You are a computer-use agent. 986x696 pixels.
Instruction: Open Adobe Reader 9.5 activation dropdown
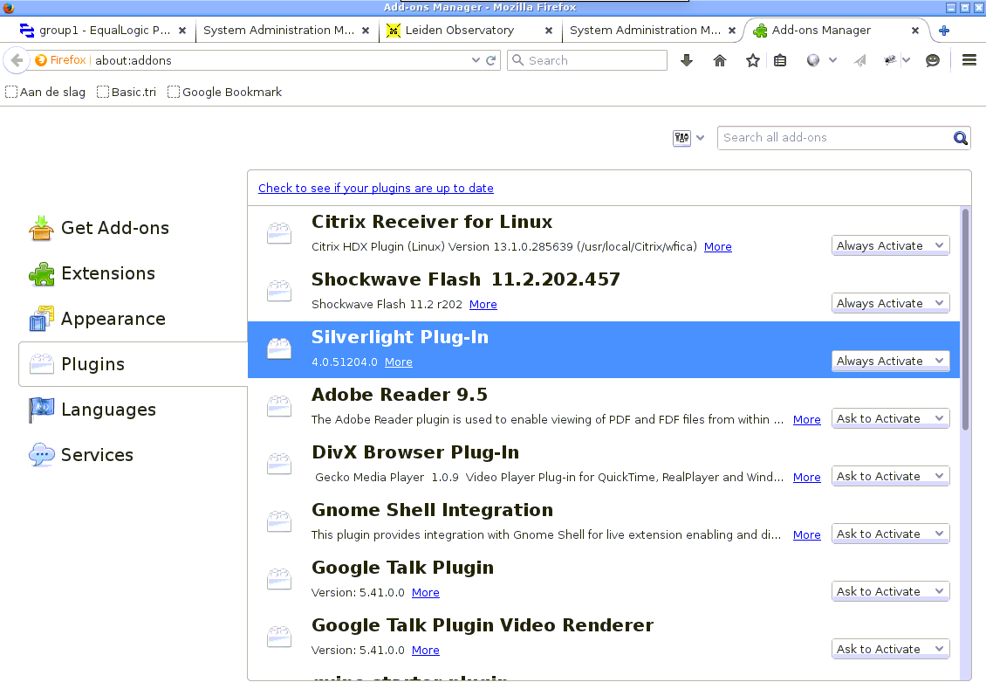(890, 418)
